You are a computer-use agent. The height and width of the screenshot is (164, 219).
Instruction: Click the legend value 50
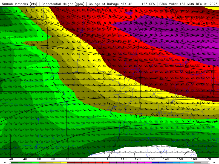coord(39,159)
